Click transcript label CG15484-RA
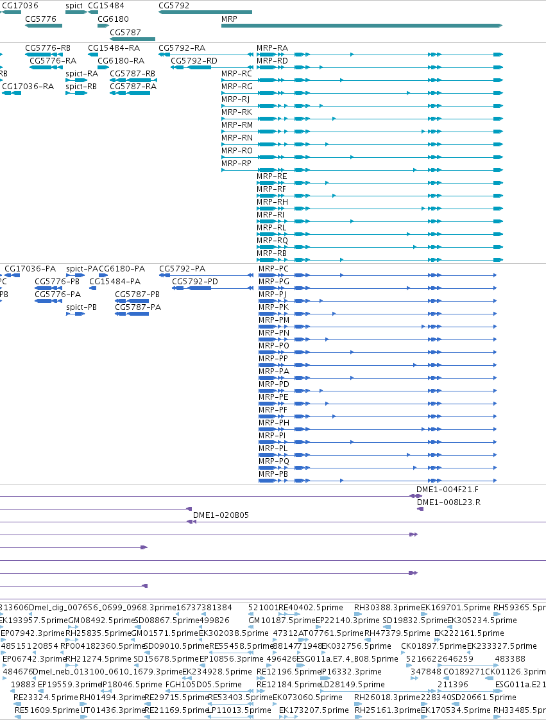 click(114, 47)
